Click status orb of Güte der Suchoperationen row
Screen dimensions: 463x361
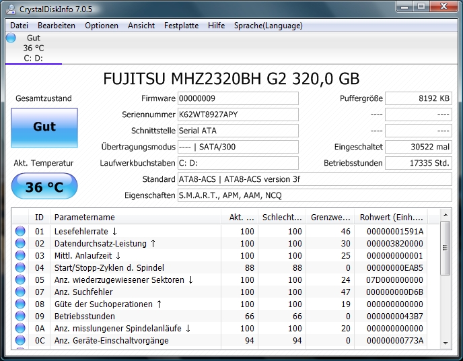coord(20,304)
